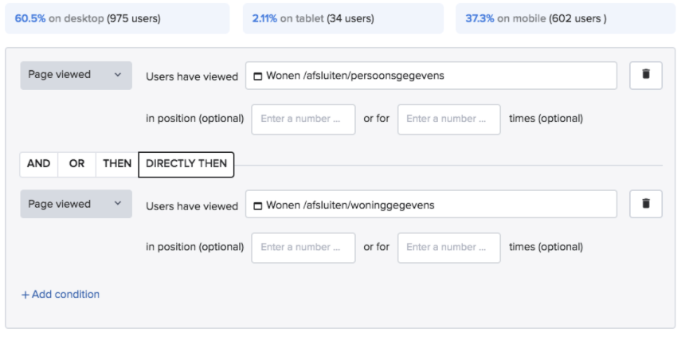Focus times number field in first condition
689x340 pixels.
click(x=448, y=119)
